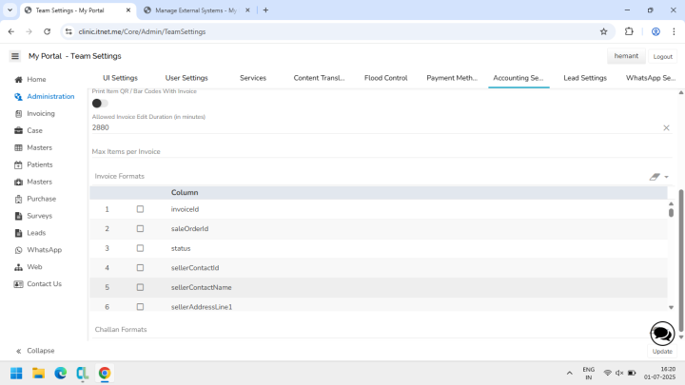The height and width of the screenshot is (385, 685).
Task: Expand the Invoice Formats dropdown arrow
Action: [x=667, y=177]
